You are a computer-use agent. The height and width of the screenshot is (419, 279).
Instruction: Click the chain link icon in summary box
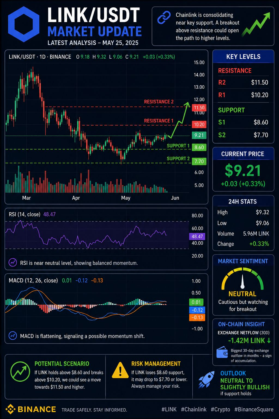tap(164, 18)
